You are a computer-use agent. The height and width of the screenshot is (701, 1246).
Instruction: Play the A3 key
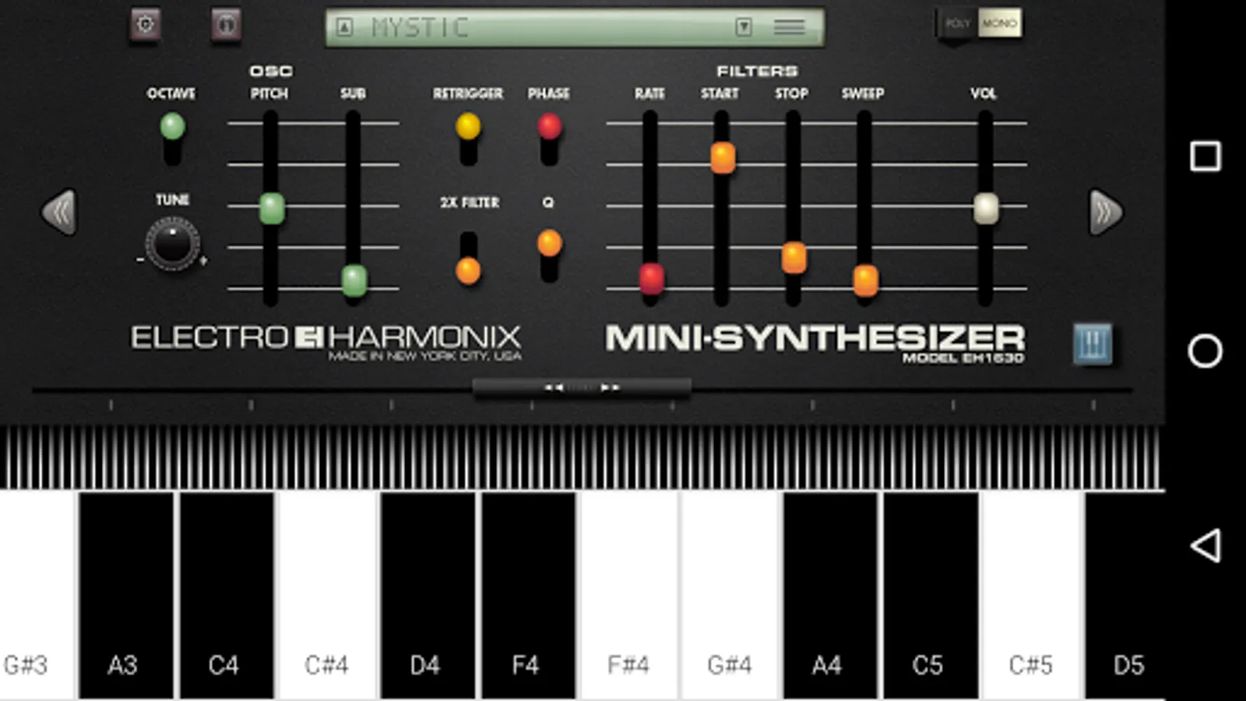pos(126,596)
